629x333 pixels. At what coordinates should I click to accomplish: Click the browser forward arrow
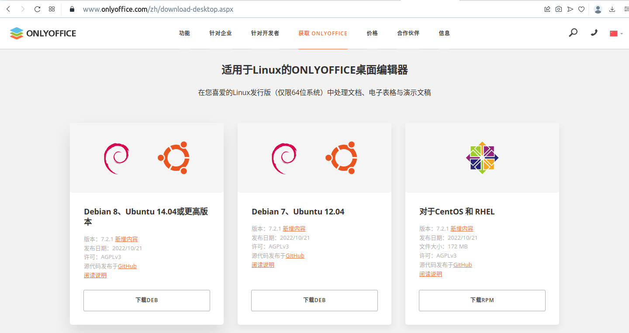pyautogui.click(x=23, y=9)
